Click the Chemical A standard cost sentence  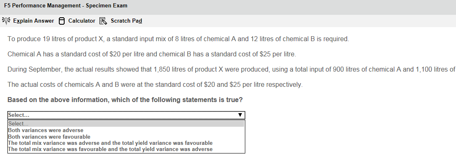tap(152, 54)
